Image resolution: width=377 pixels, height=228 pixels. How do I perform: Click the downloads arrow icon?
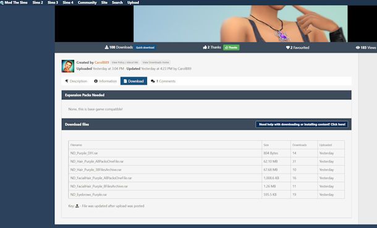point(107,48)
